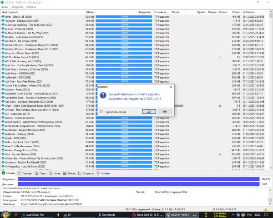Open the 'Файл' menu
Screen dimensions: 273x218
point(5,8)
